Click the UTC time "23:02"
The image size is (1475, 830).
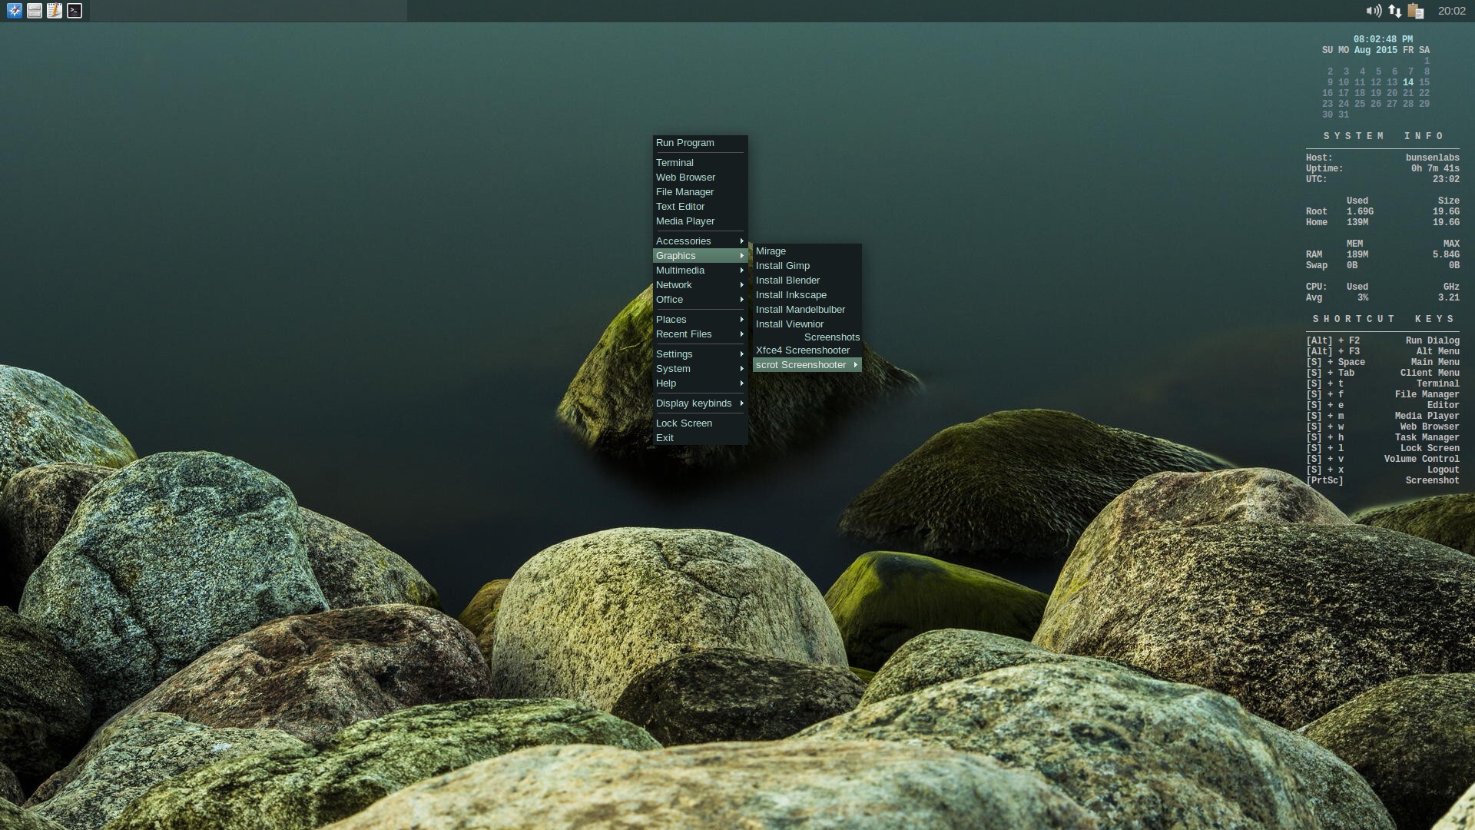tap(1446, 179)
